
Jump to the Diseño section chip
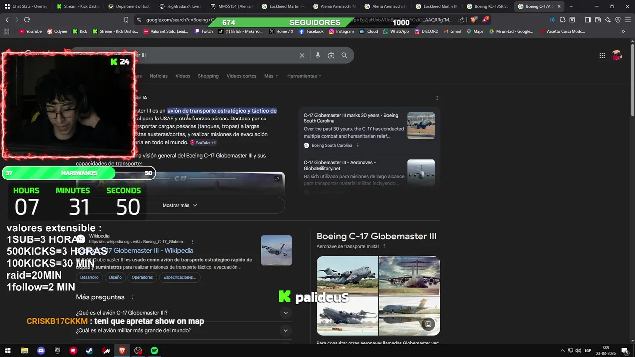point(115,277)
